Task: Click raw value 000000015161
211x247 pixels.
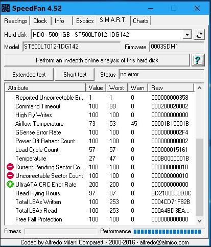Action: (x=170, y=150)
